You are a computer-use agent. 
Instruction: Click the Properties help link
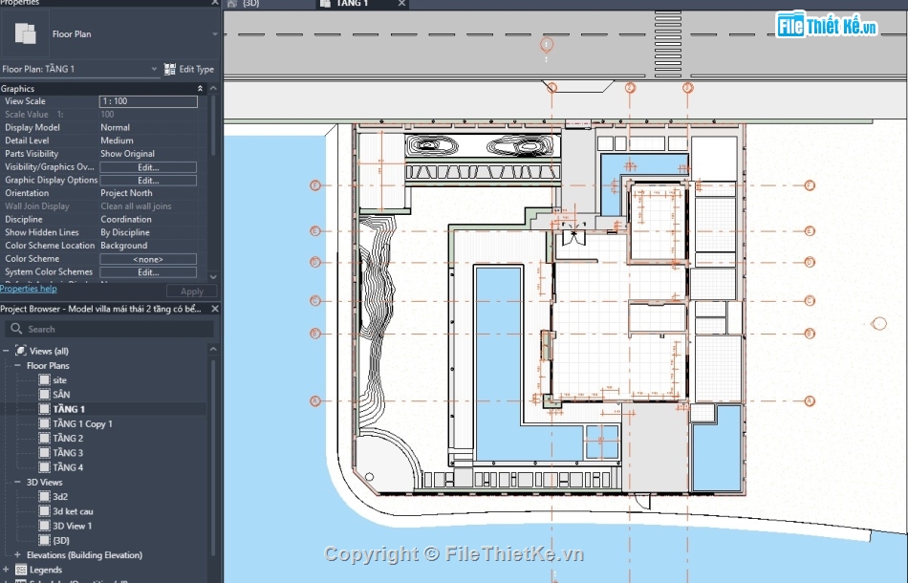tap(29, 288)
